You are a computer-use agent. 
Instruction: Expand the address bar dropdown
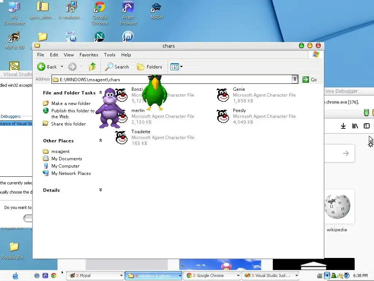(x=295, y=79)
